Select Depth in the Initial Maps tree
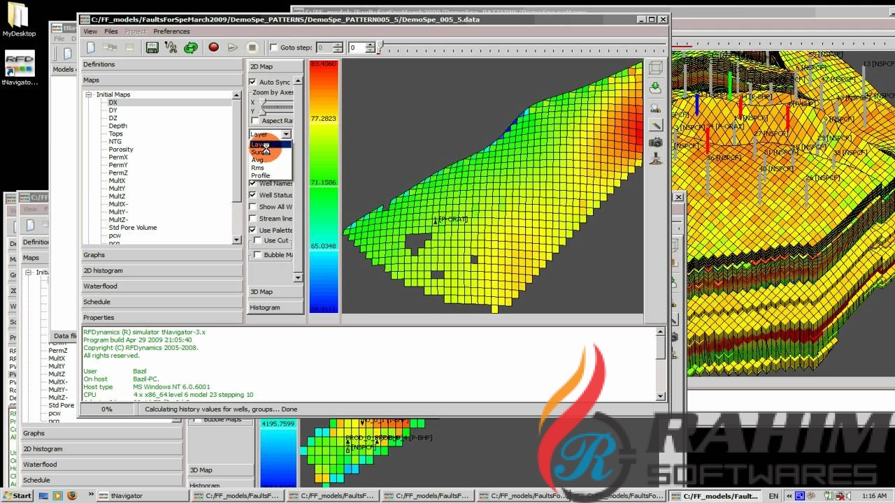Screen dimensions: 895x503 [x=117, y=126]
